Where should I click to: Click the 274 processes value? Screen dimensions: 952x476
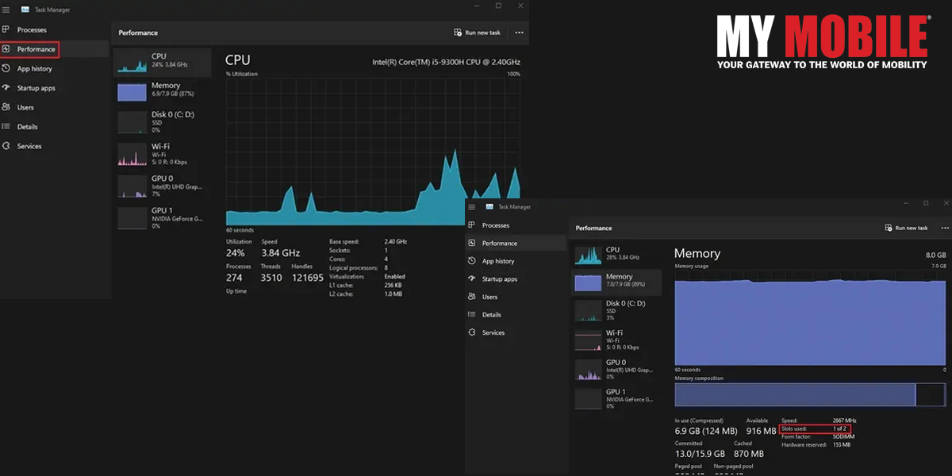click(234, 278)
